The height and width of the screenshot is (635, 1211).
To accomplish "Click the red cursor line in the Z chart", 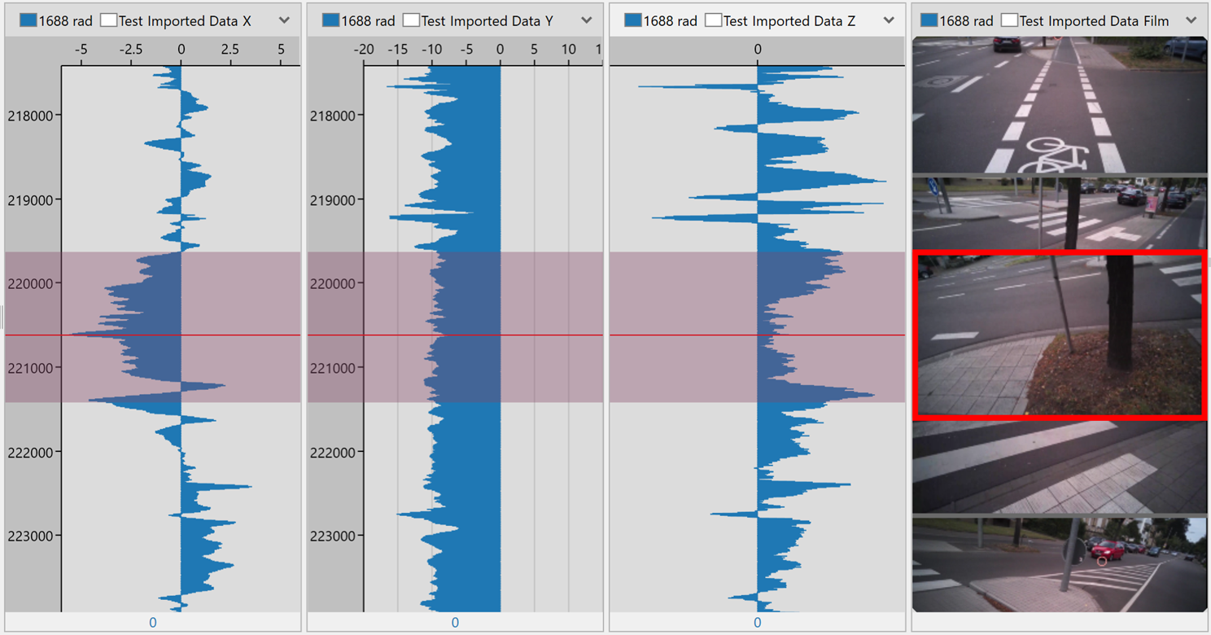I will pyautogui.click(x=758, y=335).
